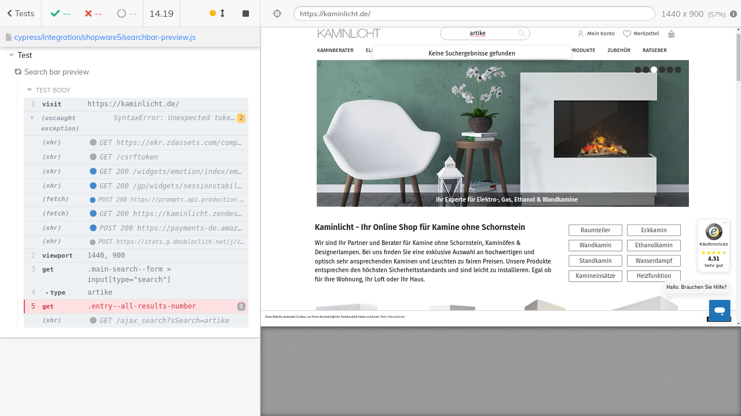
Task: Open the Merkzettel heart icon
Action: tap(626, 34)
